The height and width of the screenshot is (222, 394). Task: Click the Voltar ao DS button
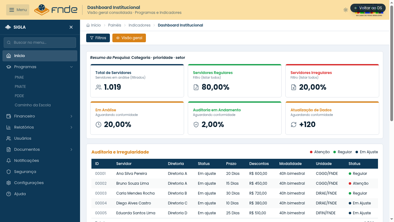[x=368, y=8]
